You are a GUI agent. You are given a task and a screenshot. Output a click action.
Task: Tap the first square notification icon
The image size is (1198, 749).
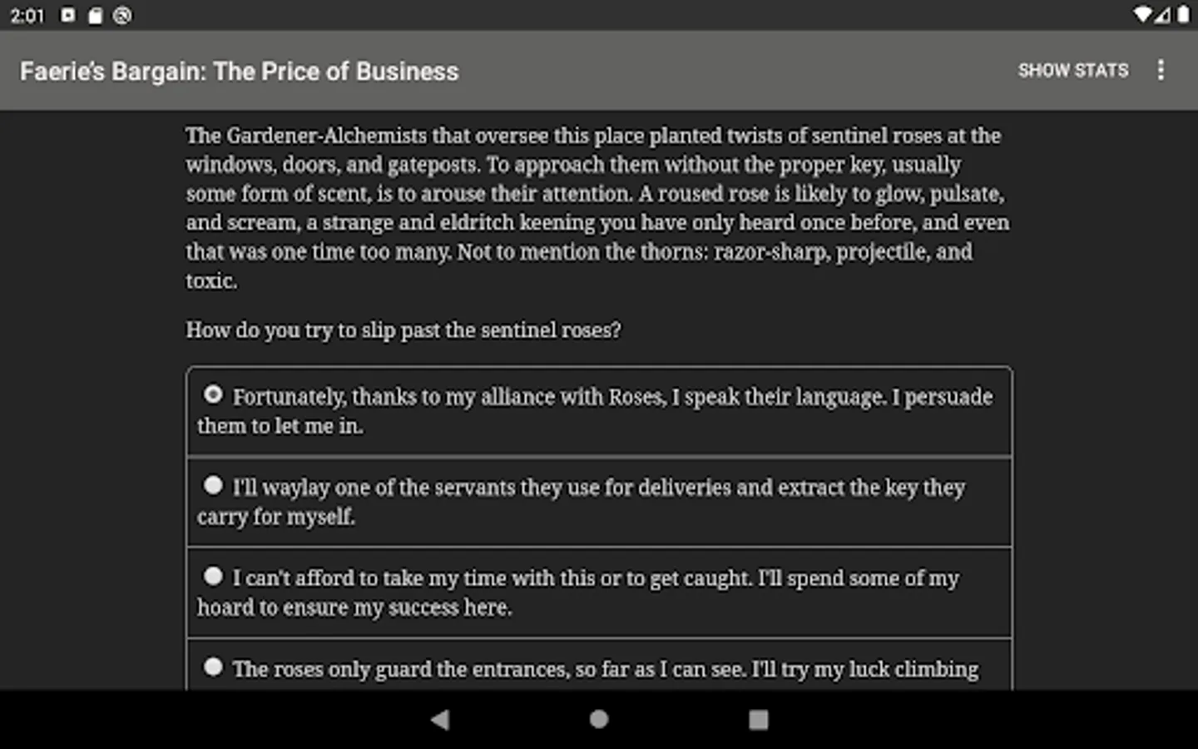click(68, 15)
